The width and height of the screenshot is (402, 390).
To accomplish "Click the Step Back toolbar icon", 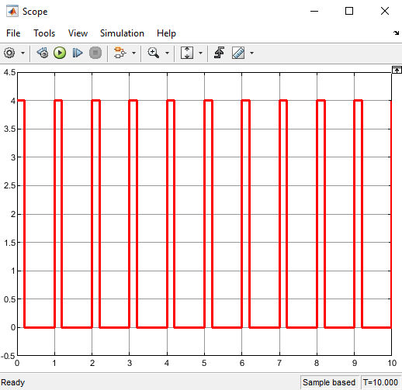I will pos(43,53).
